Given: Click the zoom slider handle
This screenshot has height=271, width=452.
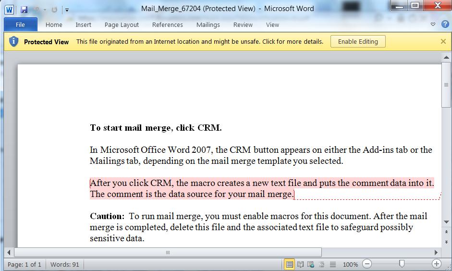Looking at the screenshot, I should pos(402,263).
